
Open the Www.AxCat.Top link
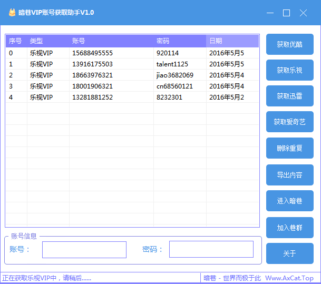(x=289, y=278)
